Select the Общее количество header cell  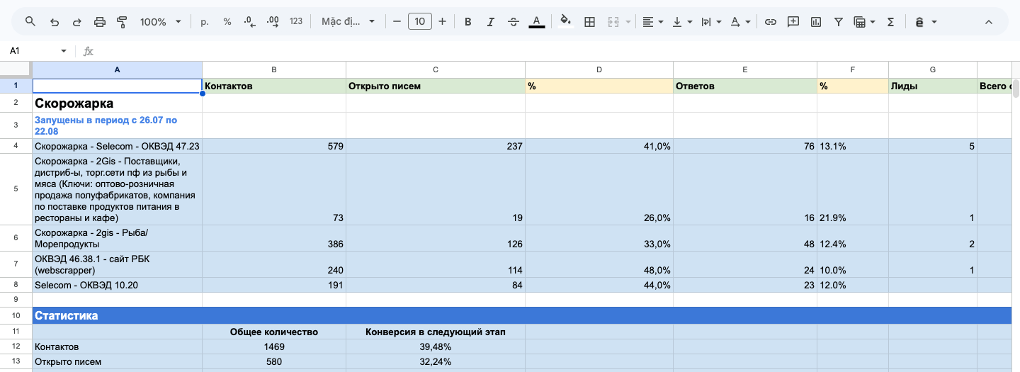(274, 332)
